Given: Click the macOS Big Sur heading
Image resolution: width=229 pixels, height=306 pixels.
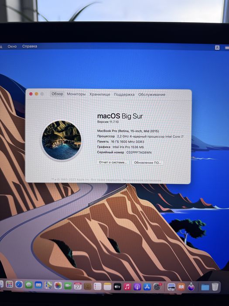Looking at the screenshot, I should click(120, 116).
